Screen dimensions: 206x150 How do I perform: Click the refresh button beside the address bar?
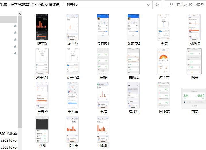point(157,5)
